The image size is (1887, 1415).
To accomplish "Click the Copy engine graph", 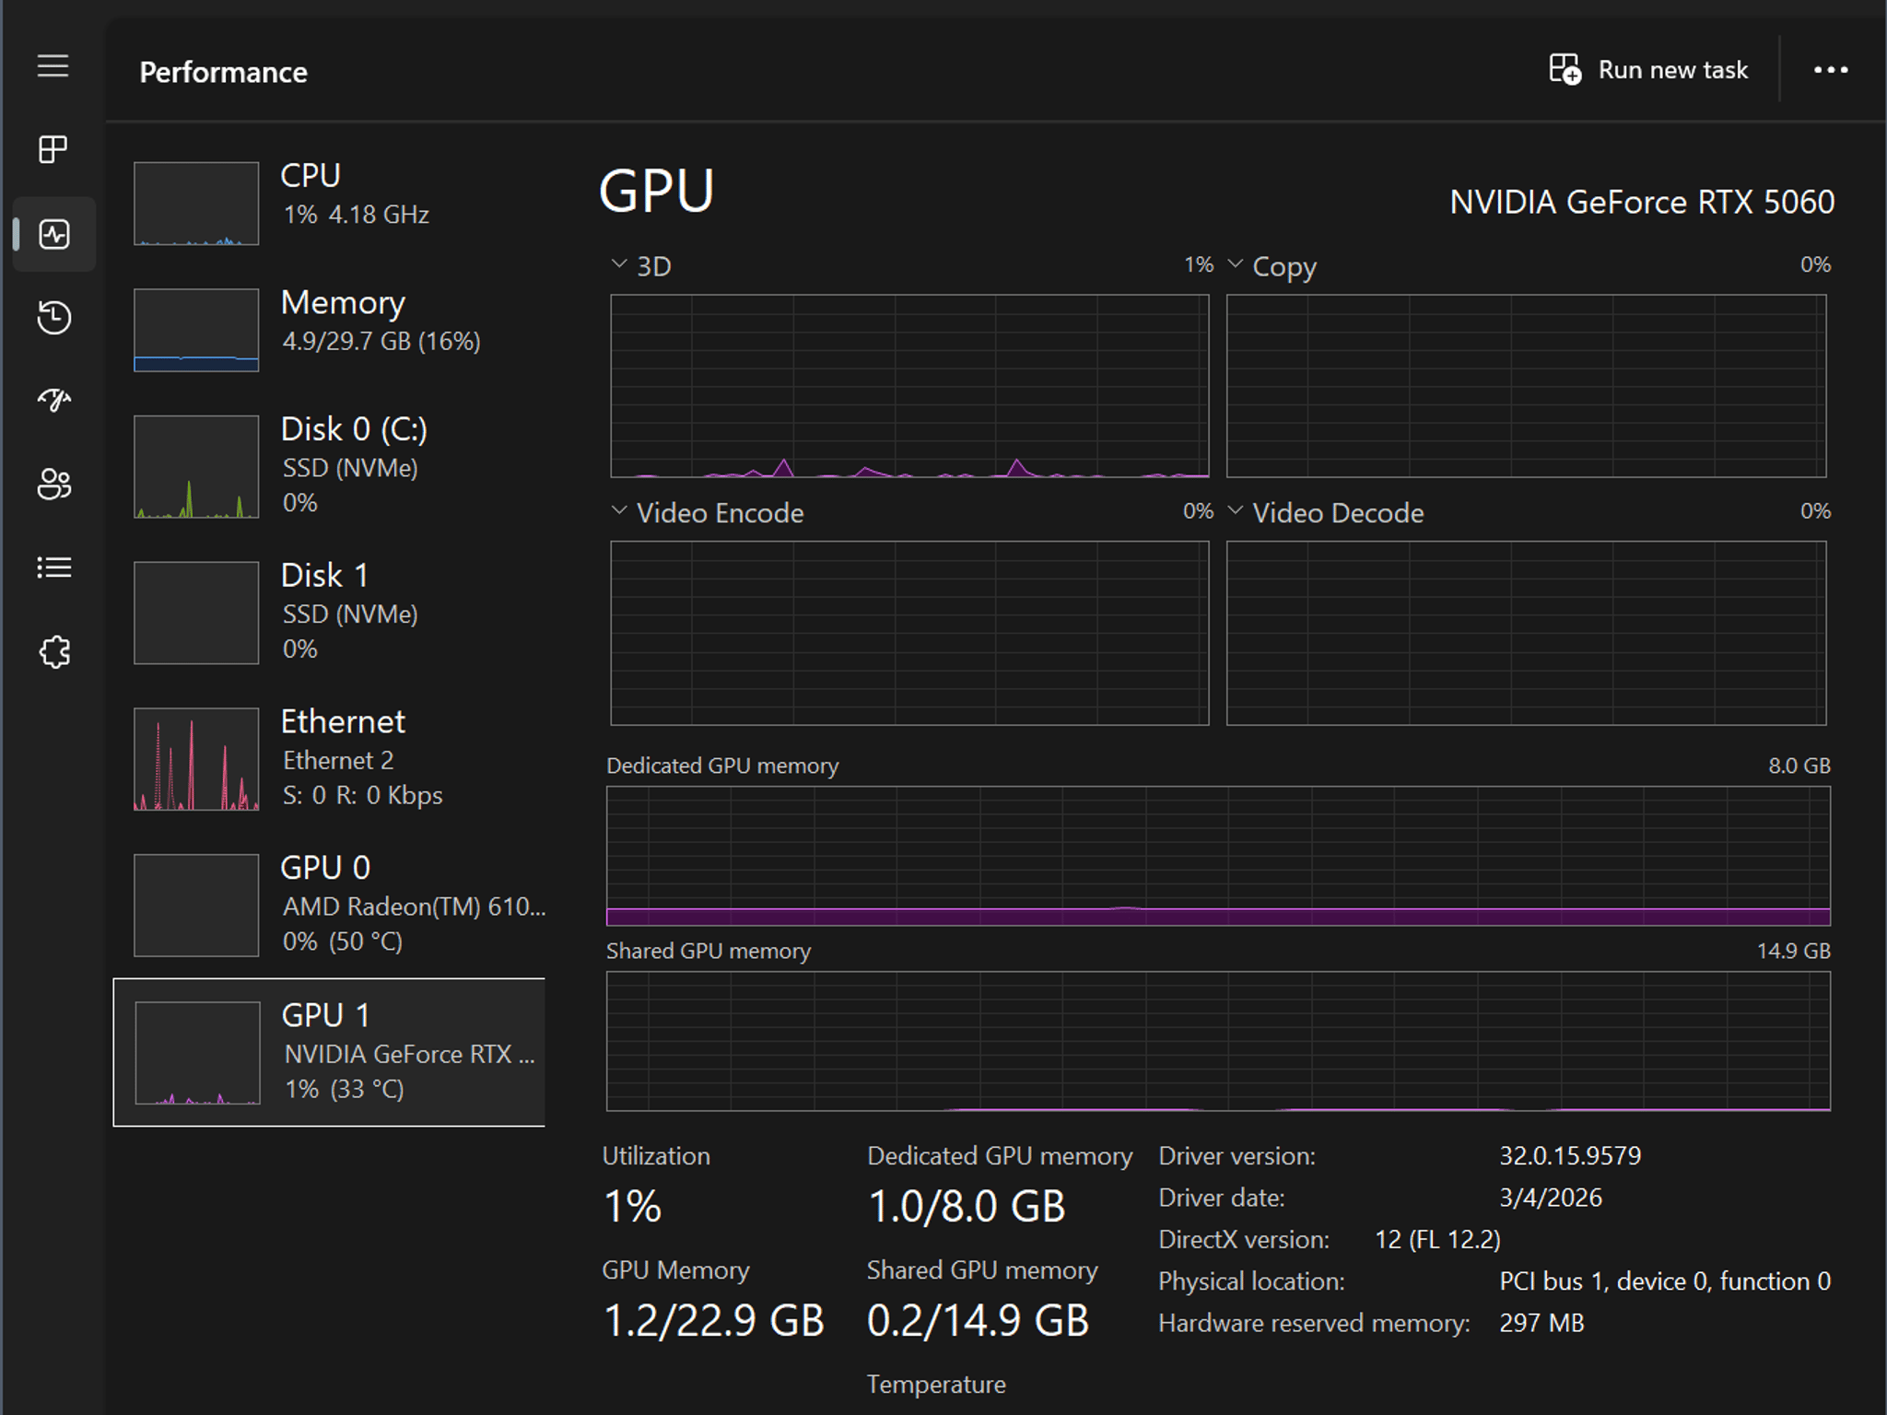I will [1526, 386].
